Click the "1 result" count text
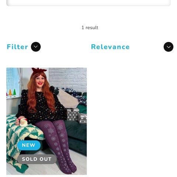 click(x=90, y=28)
